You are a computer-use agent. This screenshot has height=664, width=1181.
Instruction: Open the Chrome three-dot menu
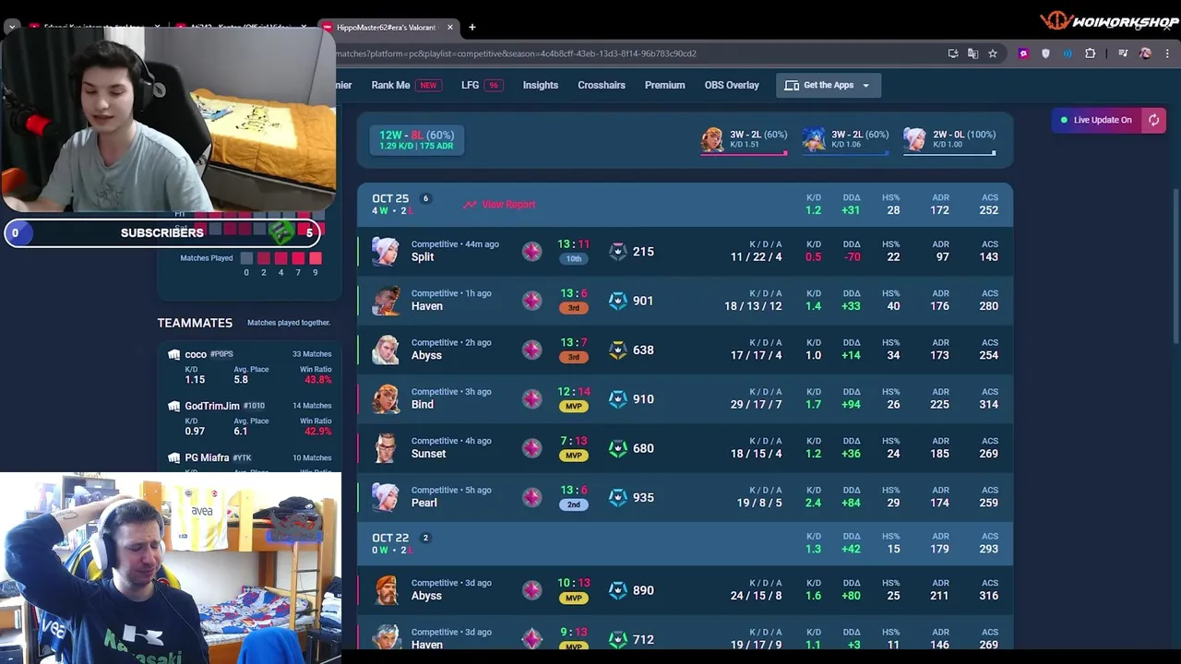[x=1167, y=53]
